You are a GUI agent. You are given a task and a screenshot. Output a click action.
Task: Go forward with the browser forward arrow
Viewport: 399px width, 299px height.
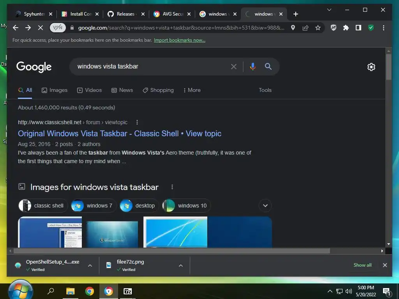pyautogui.click(x=28, y=28)
